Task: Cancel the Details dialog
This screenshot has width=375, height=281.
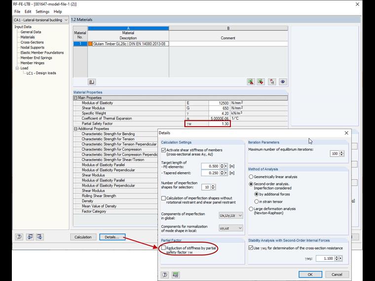Action: coord(337,275)
